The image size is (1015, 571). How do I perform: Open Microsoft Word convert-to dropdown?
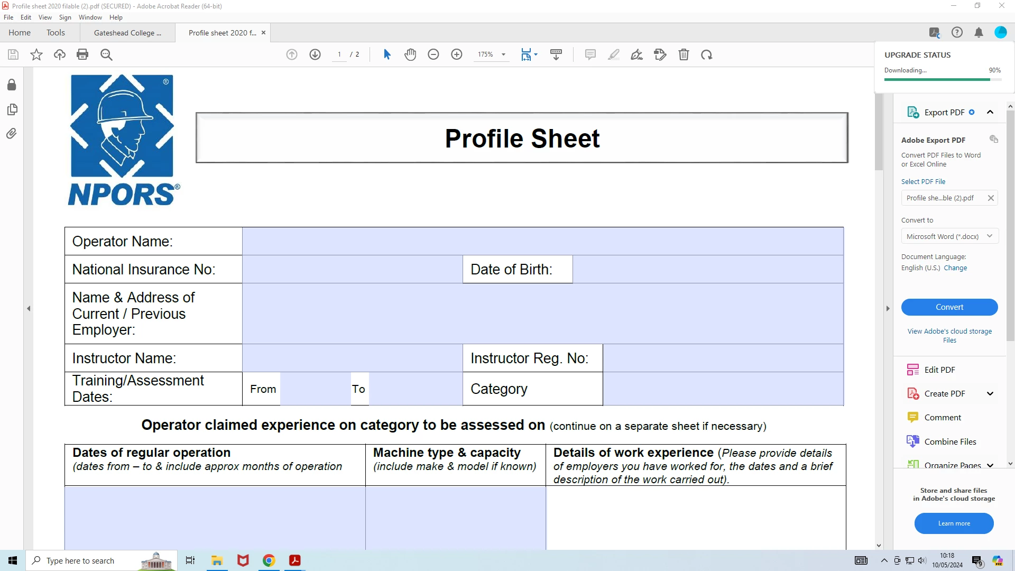(949, 236)
